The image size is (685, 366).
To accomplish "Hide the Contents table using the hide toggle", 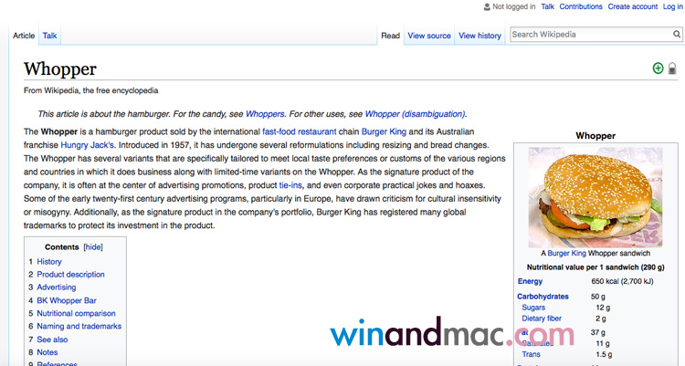I will [x=93, y=246].
